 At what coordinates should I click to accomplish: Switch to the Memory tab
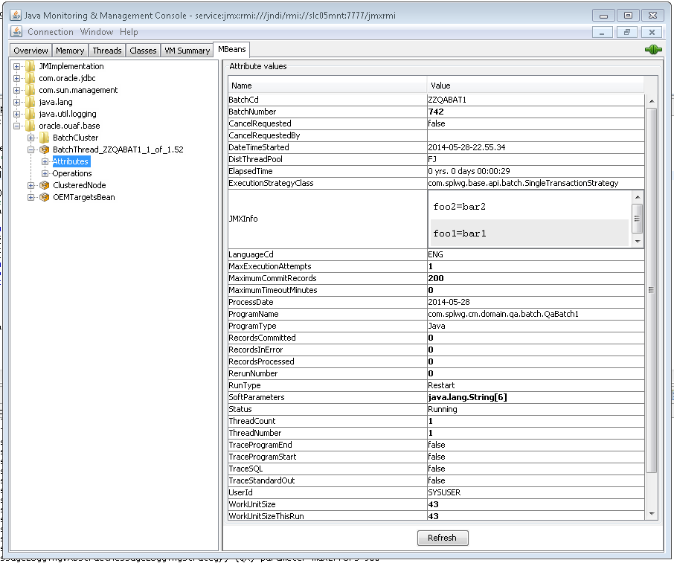[70, 51]
